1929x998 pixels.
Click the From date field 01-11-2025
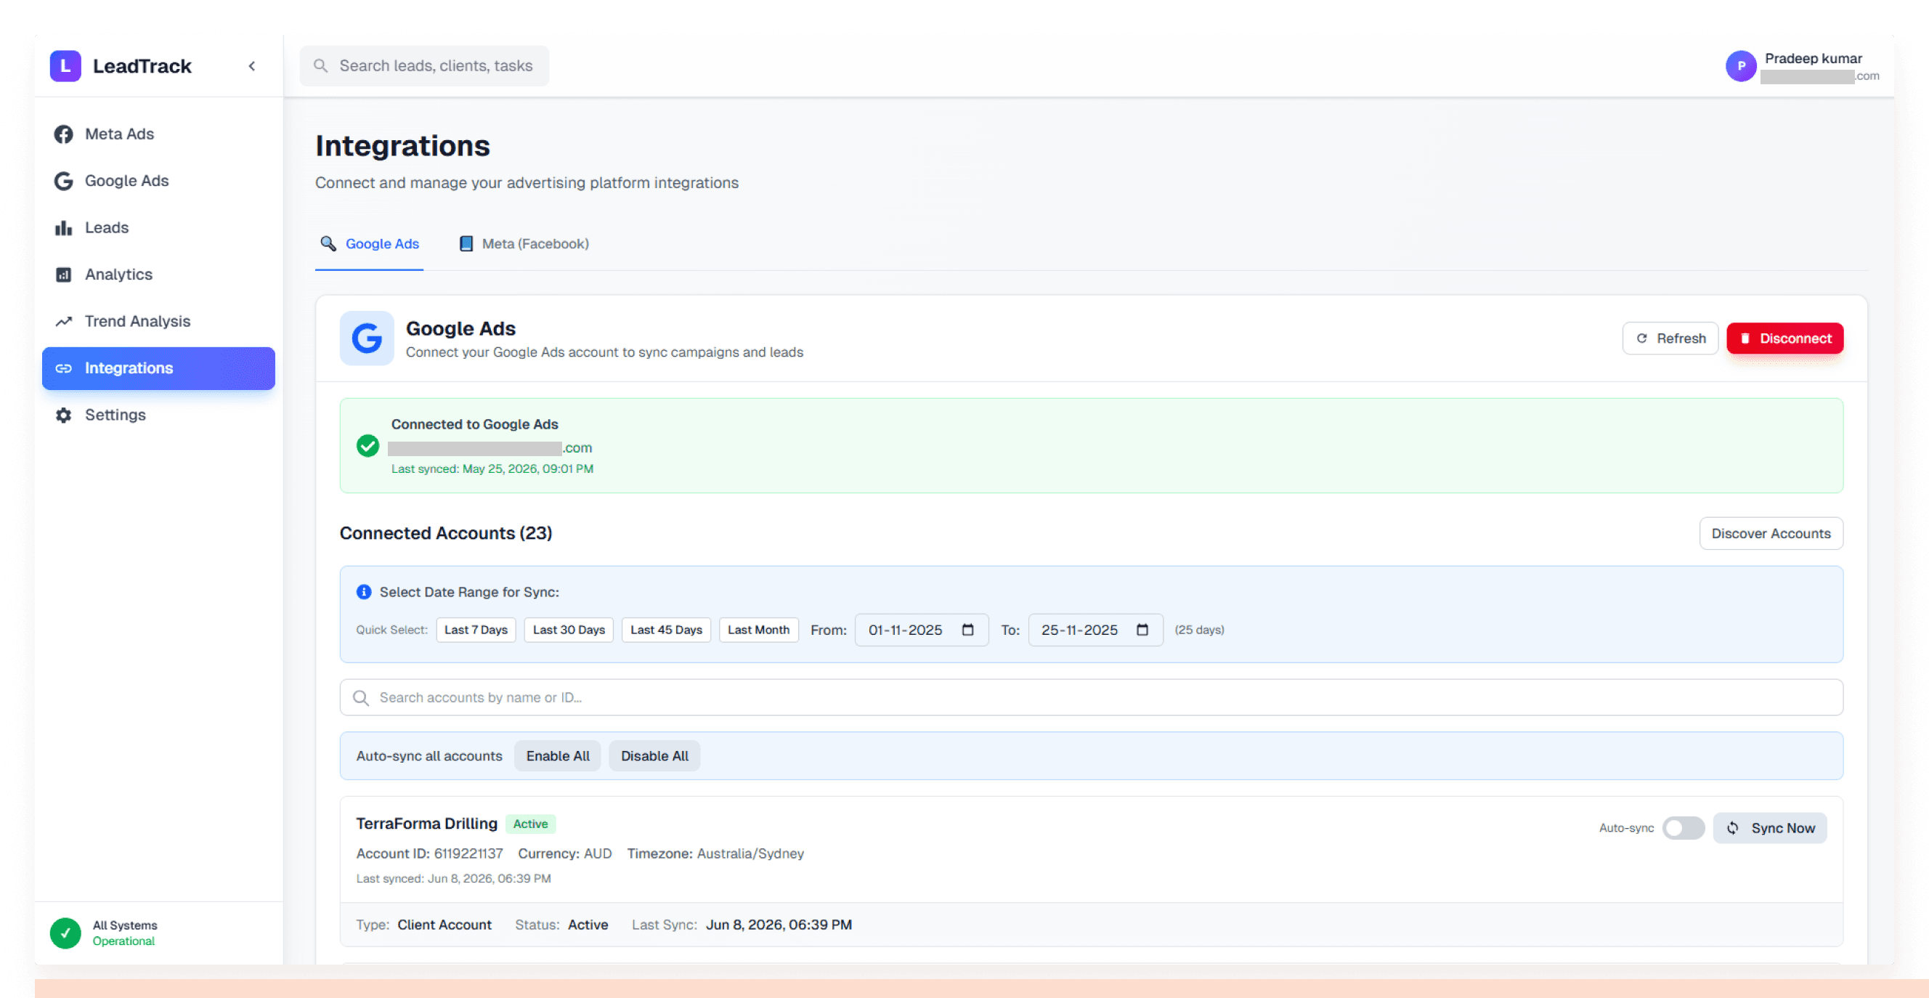[921, 630]
